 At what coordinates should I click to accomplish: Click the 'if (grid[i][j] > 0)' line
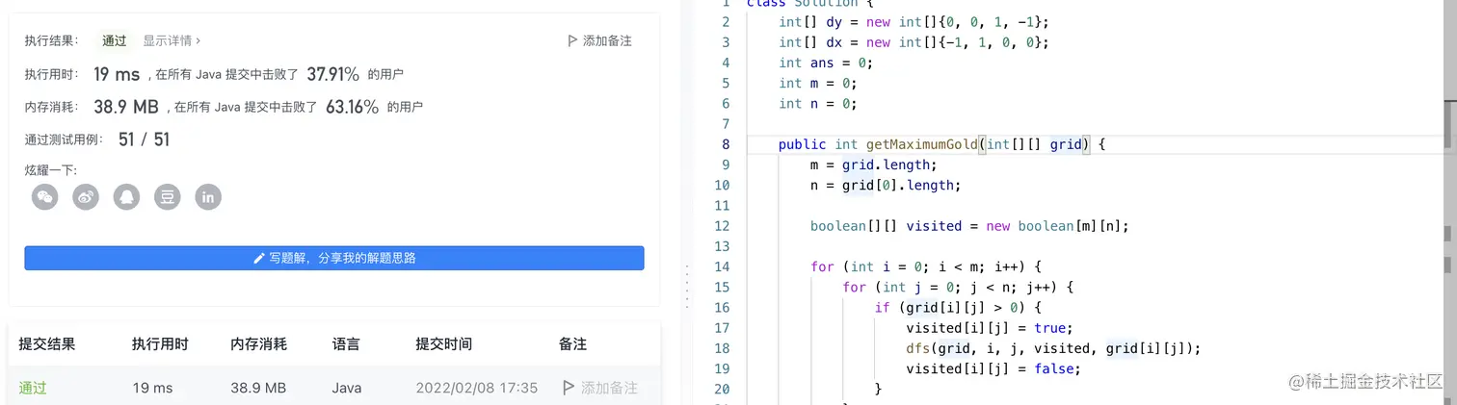click(x=958, y=307)
